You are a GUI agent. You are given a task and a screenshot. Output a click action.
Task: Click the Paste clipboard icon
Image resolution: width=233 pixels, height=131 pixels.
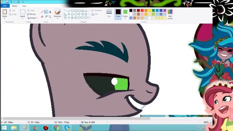pos(5,12)
